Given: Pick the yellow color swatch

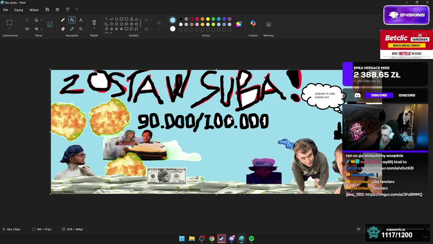Looking at the screenshot, I should (x=208, y=19).
